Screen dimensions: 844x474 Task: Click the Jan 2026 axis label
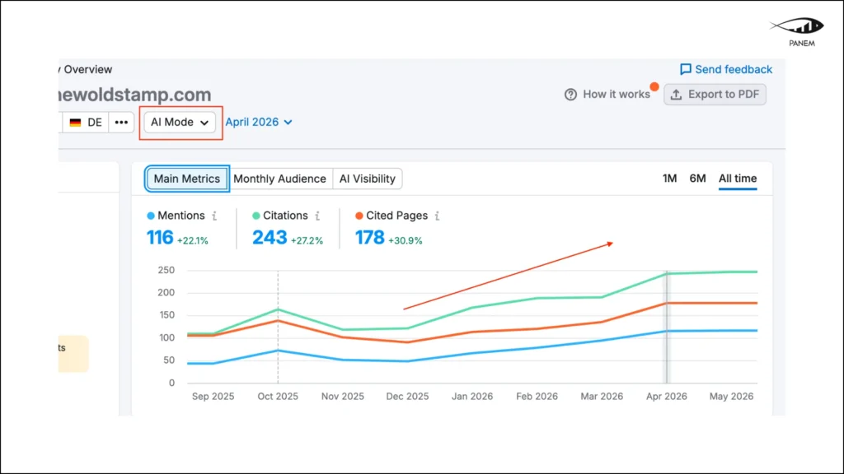point(472,397)
